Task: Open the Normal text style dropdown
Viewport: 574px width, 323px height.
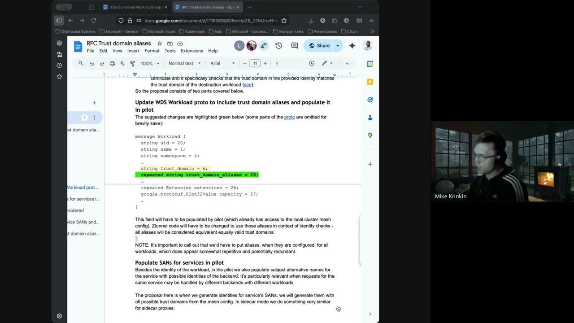Action: tap(185, 63)
